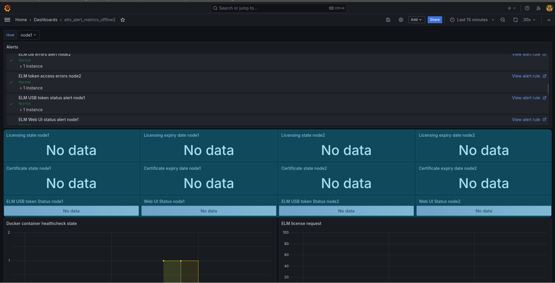Refresh the dashboard now
This screenshot has width=555, height=283.
[516, 20]
